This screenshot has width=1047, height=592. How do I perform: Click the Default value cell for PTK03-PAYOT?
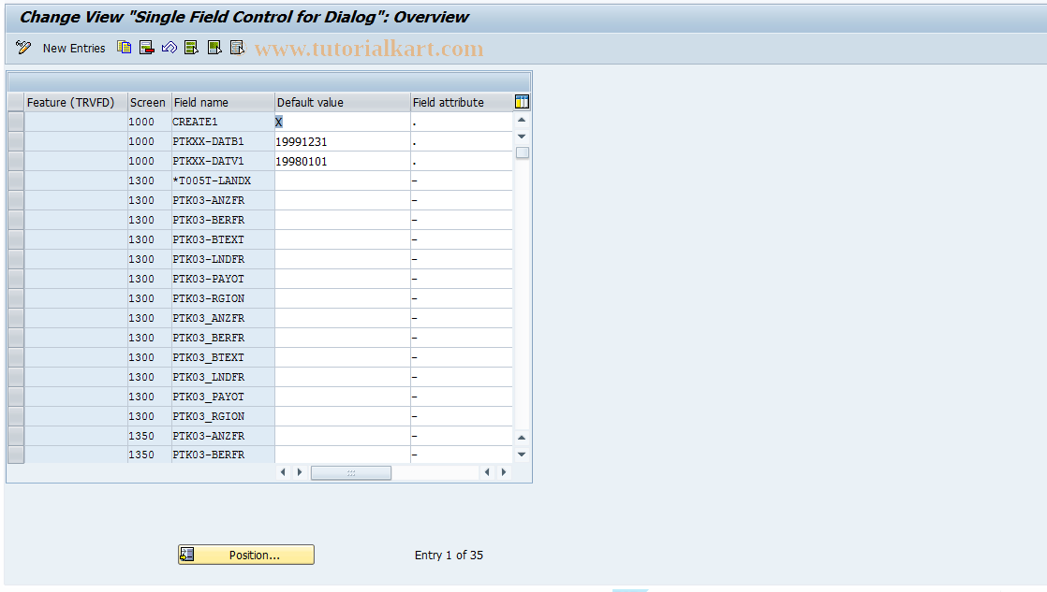pyautogui.click(x=342, y=280)
